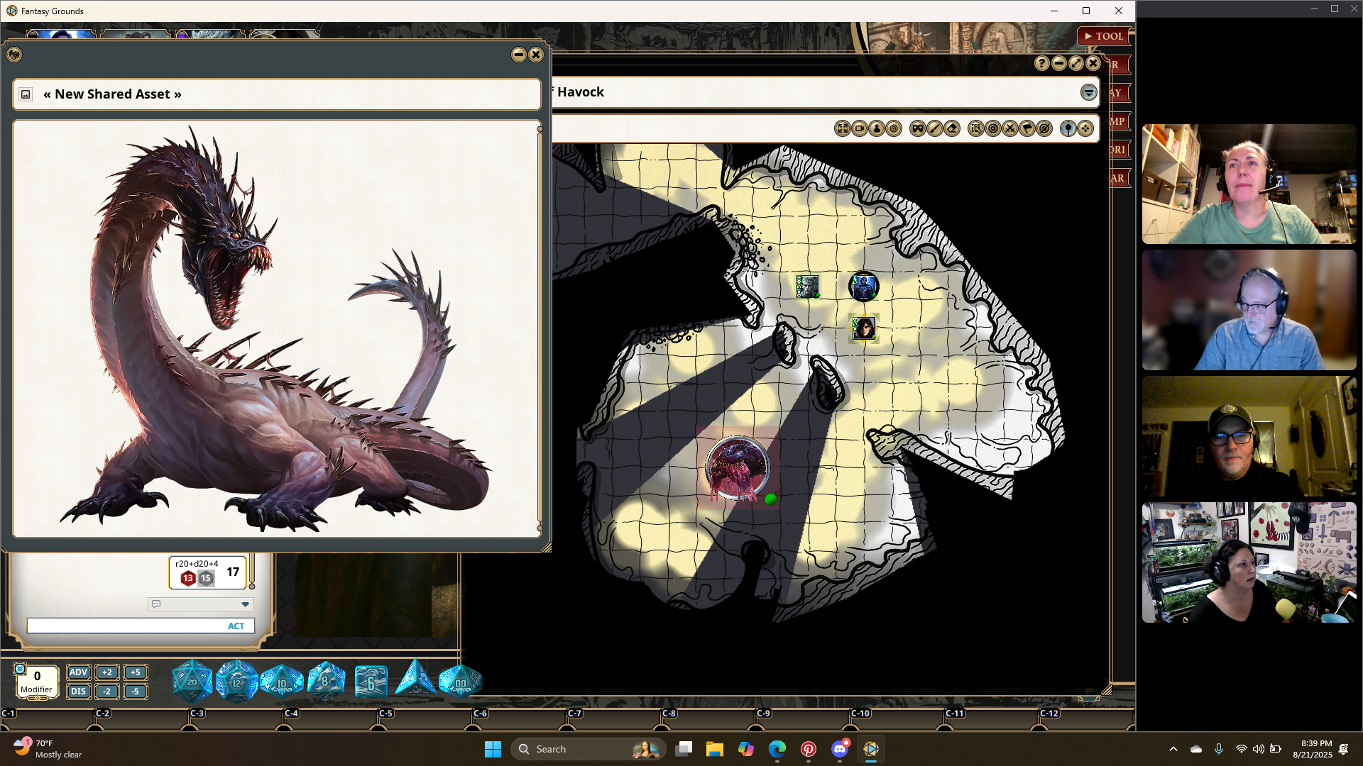The height and width of the screenshot is (766, 1363).
Task: Click the fullscreen arrows toolbar icon
Action: (x=843, y=128)
